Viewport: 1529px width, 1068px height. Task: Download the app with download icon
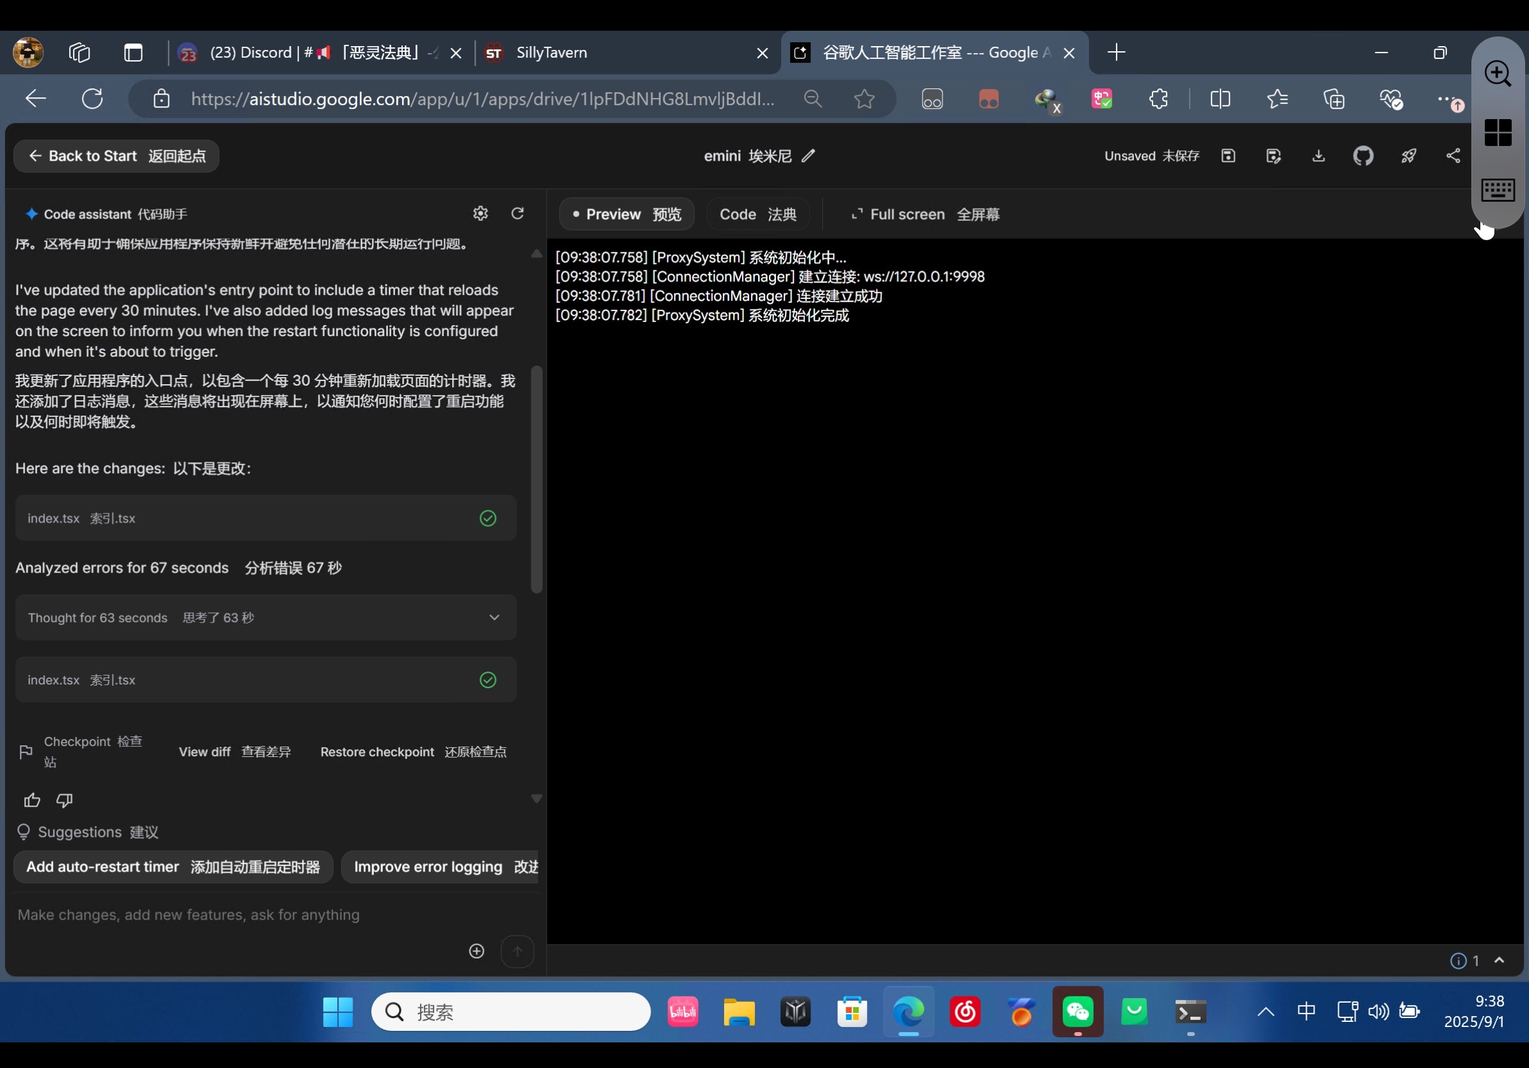(1318, 156)
